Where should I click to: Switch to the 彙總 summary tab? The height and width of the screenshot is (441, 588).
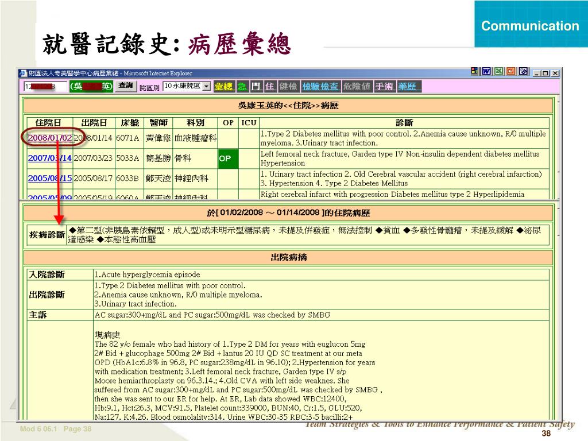224,87
